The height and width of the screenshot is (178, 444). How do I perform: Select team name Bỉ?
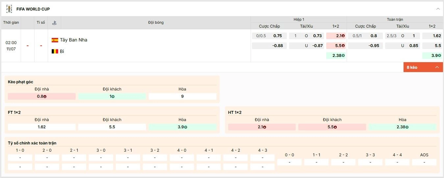pyautogui.click(x=62, y=51)
